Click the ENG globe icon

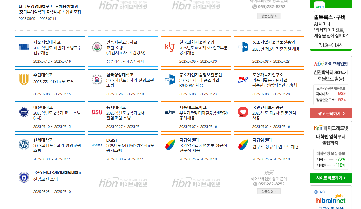[316, 192]
